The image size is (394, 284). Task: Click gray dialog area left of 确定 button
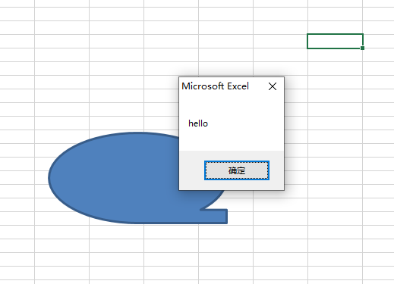[x=192, y=170]
